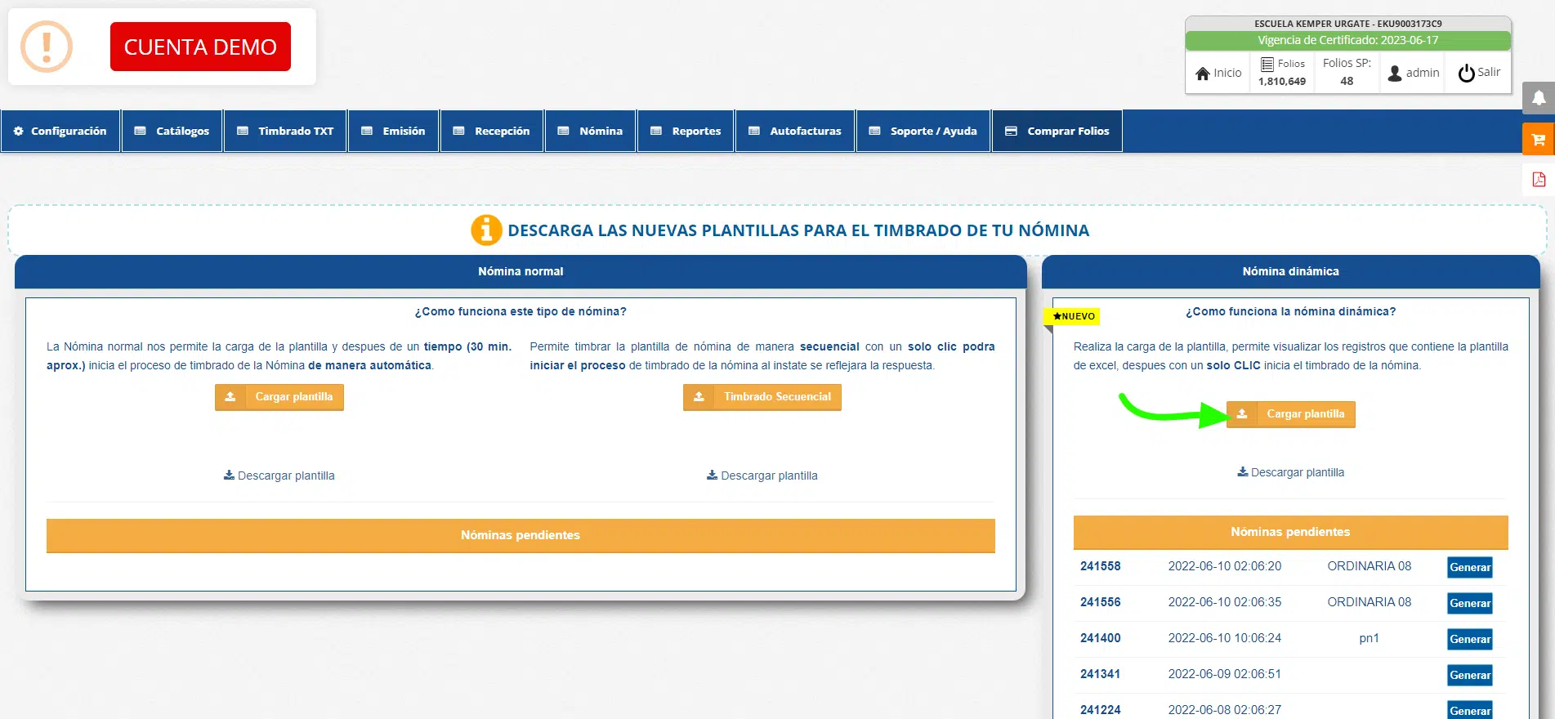This screenshot has height=719, width=1555.
Task: Click the Inicio home icon
Action: click(x=1203, y=74)
